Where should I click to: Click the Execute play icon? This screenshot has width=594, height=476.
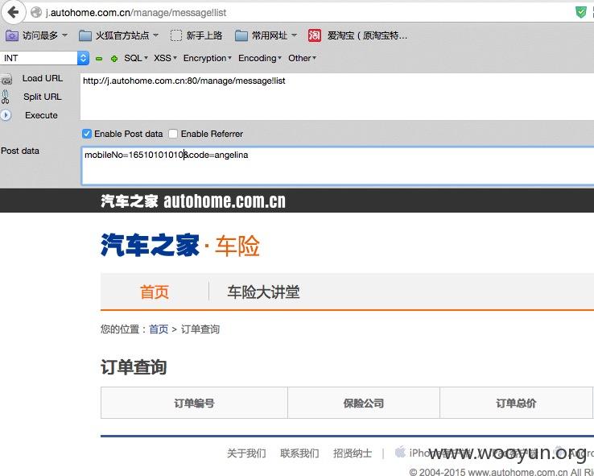pos(6,115)
